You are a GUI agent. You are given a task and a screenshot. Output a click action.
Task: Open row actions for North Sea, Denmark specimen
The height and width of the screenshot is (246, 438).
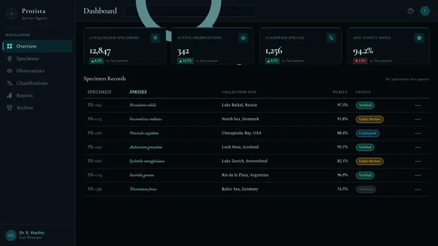(x=418, y=119)
